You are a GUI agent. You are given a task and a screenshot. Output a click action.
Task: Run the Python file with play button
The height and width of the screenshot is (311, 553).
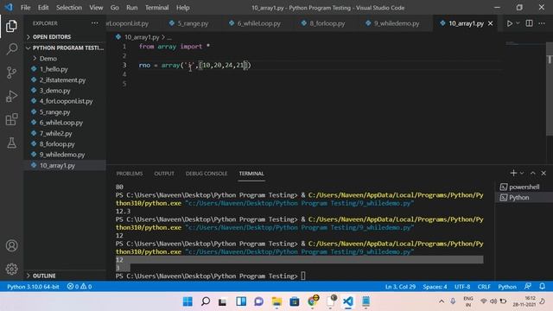[x=509, y=23]
